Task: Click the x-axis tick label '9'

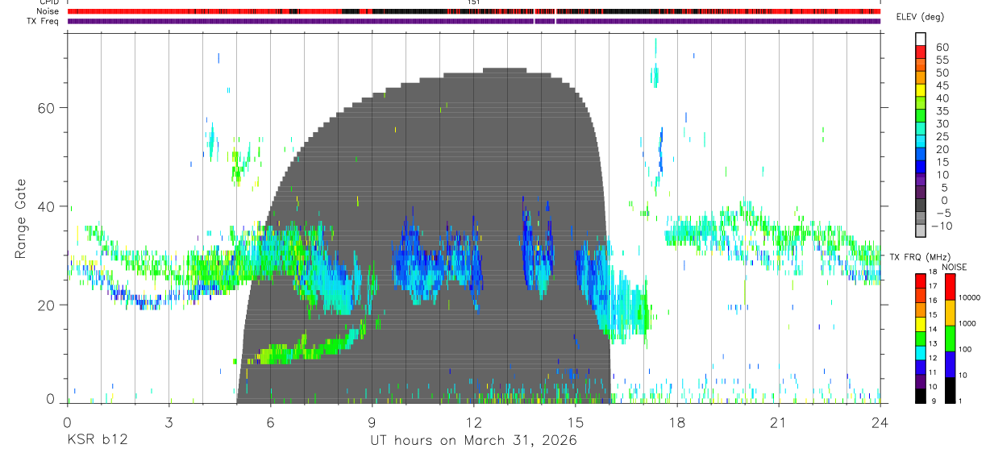Action: (x=372, y=423)
